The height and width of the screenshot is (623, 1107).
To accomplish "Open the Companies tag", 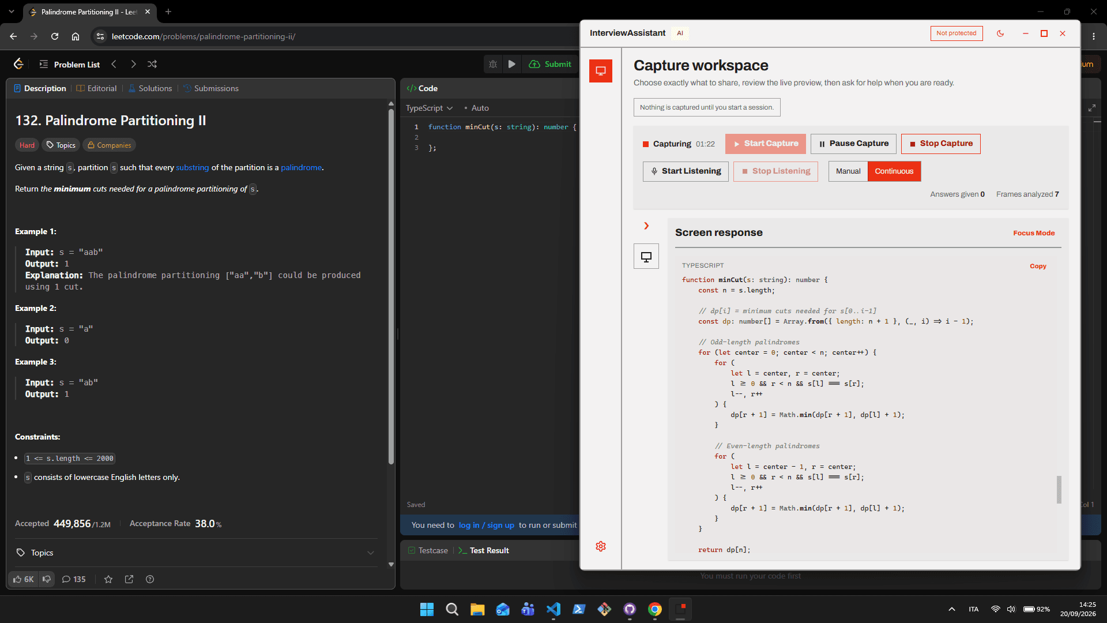I will [x=109, y=145].
